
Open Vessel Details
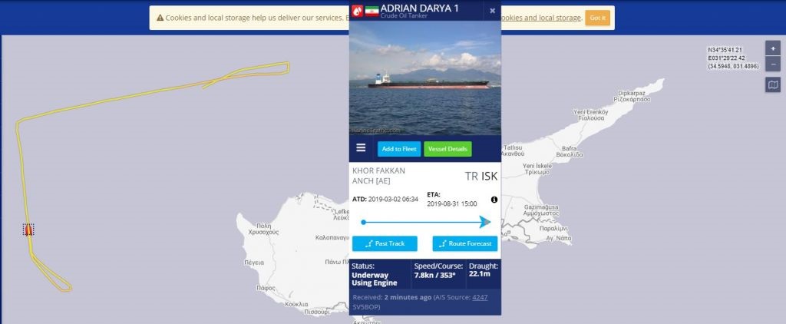click(447, 149)
